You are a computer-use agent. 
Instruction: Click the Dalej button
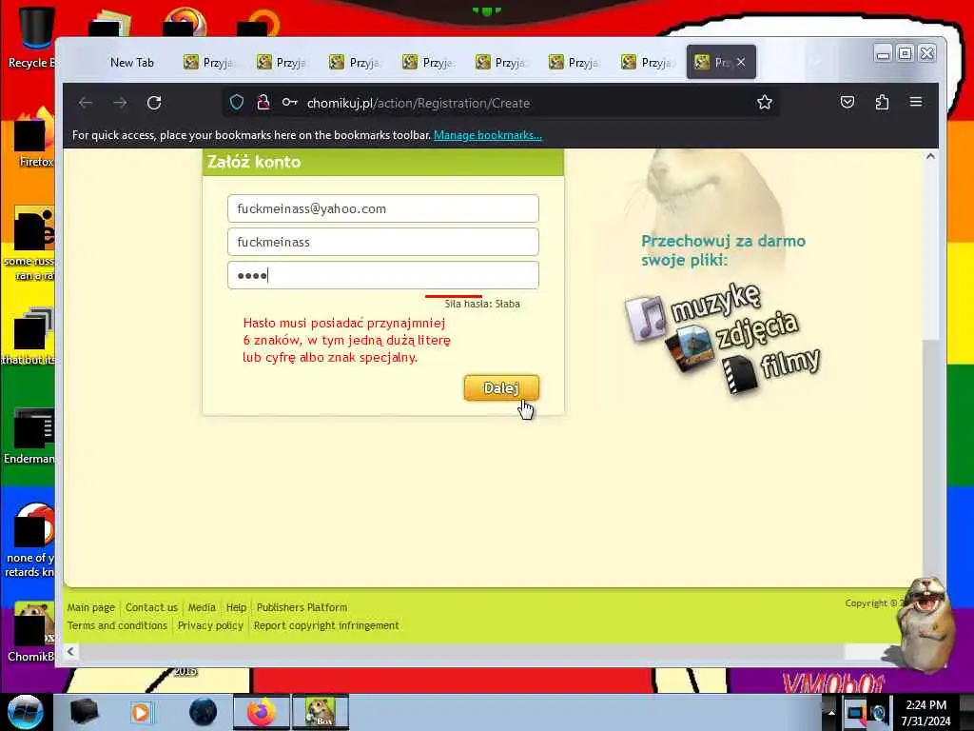point(501,388)
